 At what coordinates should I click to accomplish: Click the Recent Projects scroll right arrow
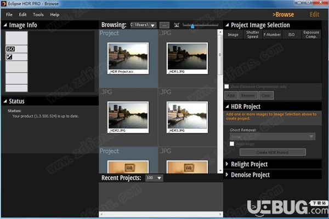(220, 214)
